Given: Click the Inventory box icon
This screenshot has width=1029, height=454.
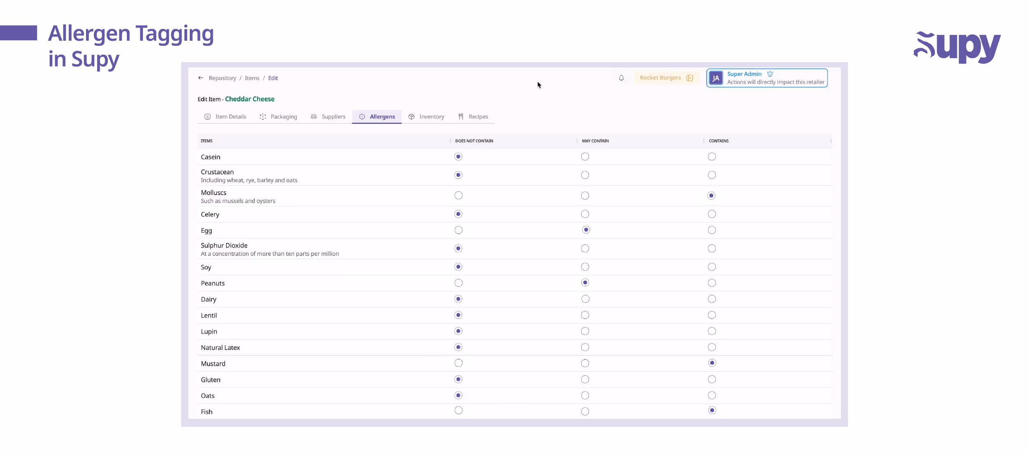Looking at the screenshot, I should (x=411, y=117).
